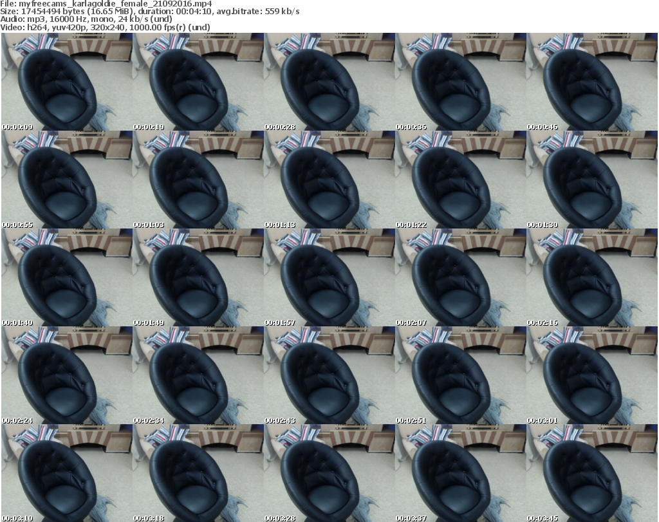
Task: Select the 00:00:46 video frame
Action: pyautogui.click(x=592, y=82)
